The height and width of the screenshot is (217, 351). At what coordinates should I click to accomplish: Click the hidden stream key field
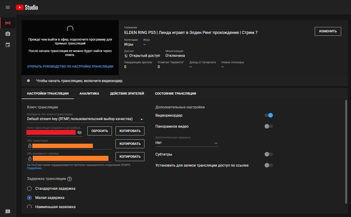(51, 132)
